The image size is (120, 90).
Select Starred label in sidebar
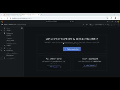pyautogui.click(x=8, y=31)
